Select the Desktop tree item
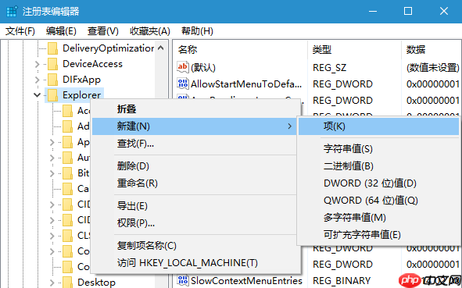This screenshot has height=288, width=462. [x=96, y=282]
